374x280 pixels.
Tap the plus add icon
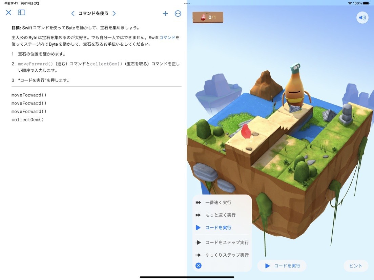165,14
